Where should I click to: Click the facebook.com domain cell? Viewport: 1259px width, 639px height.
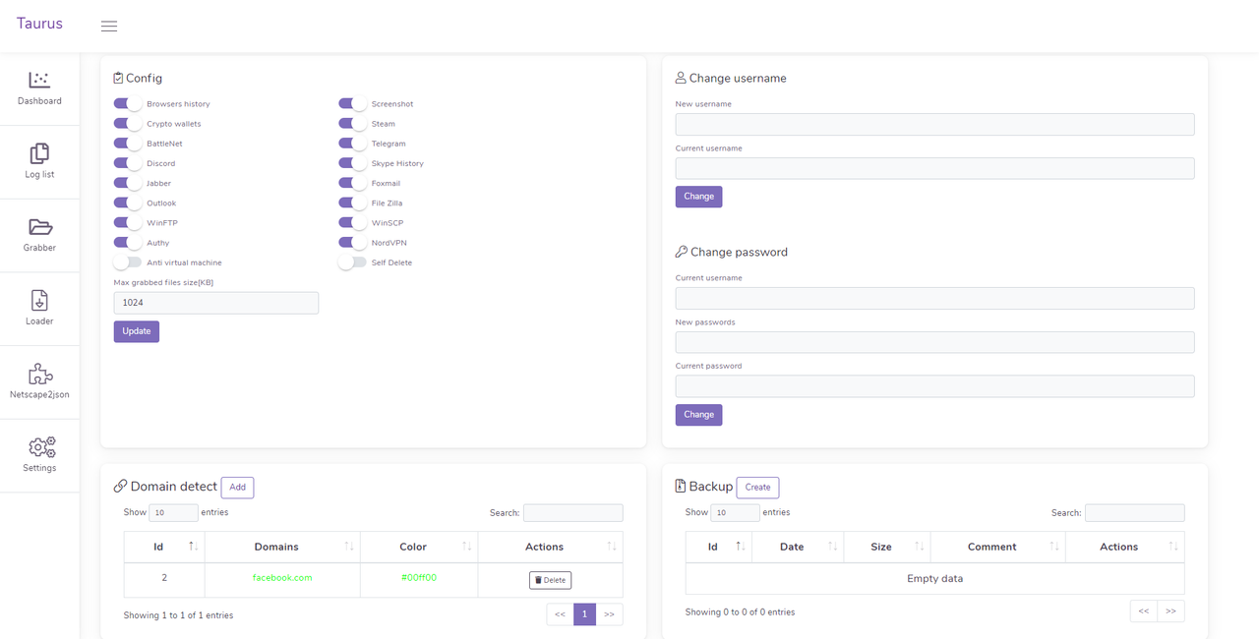(x=282, y=578)
